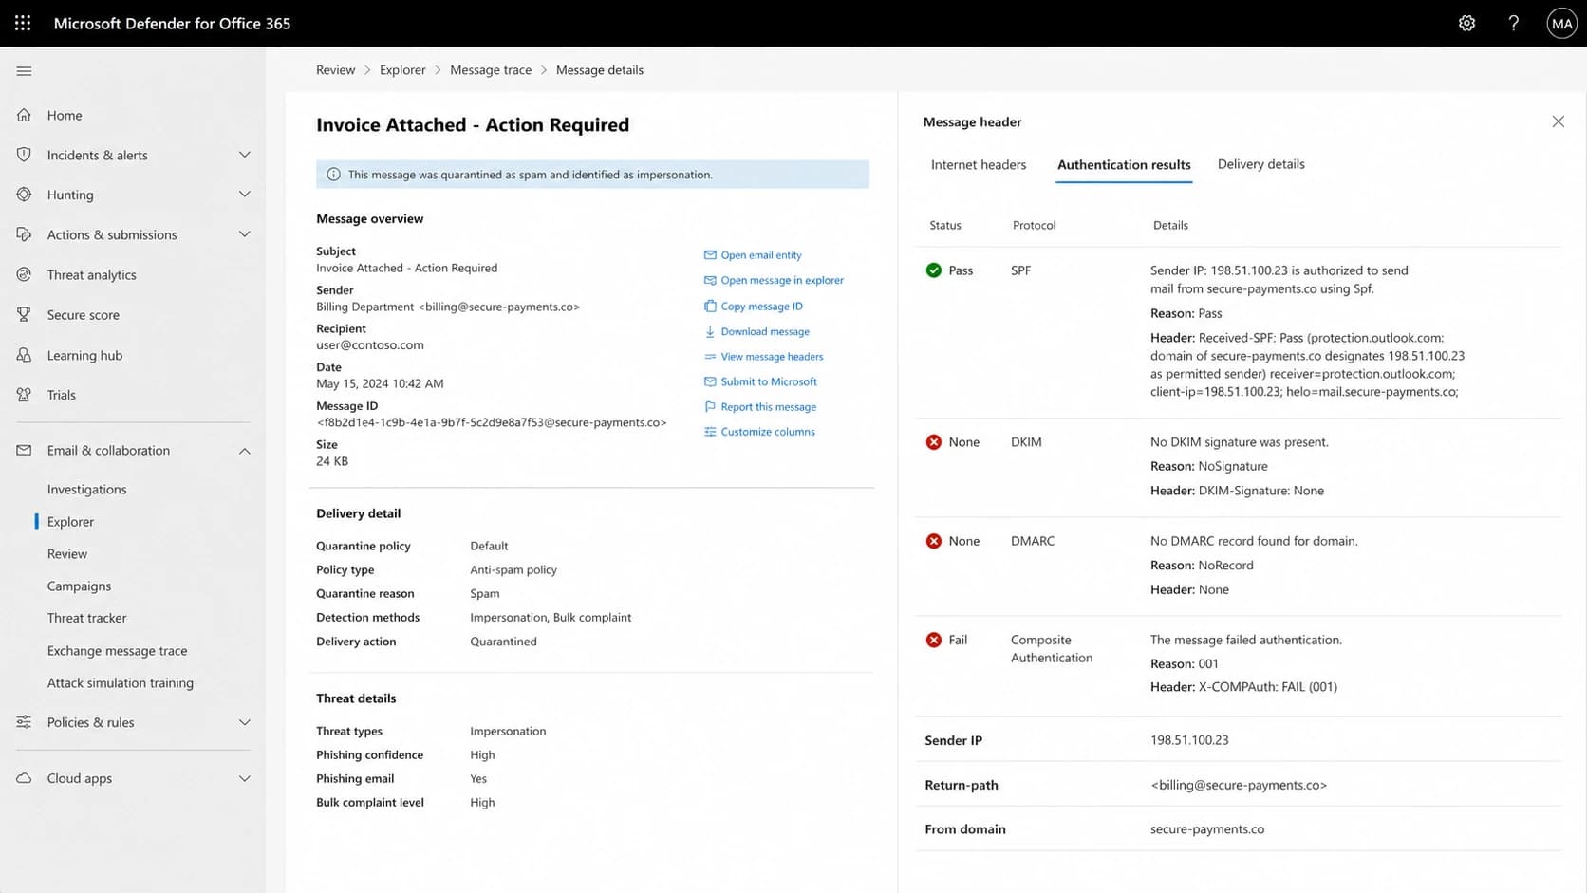
Task: Open Threat tracker in sidebar
Action: pos(86,618)
